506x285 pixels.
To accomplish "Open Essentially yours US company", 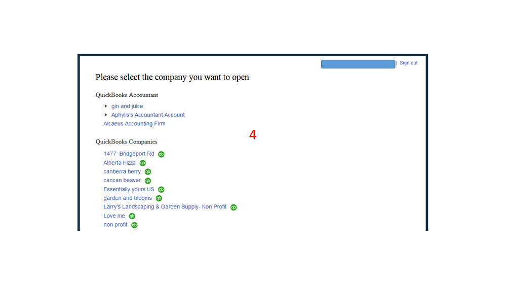I will (x=129, y=189).
